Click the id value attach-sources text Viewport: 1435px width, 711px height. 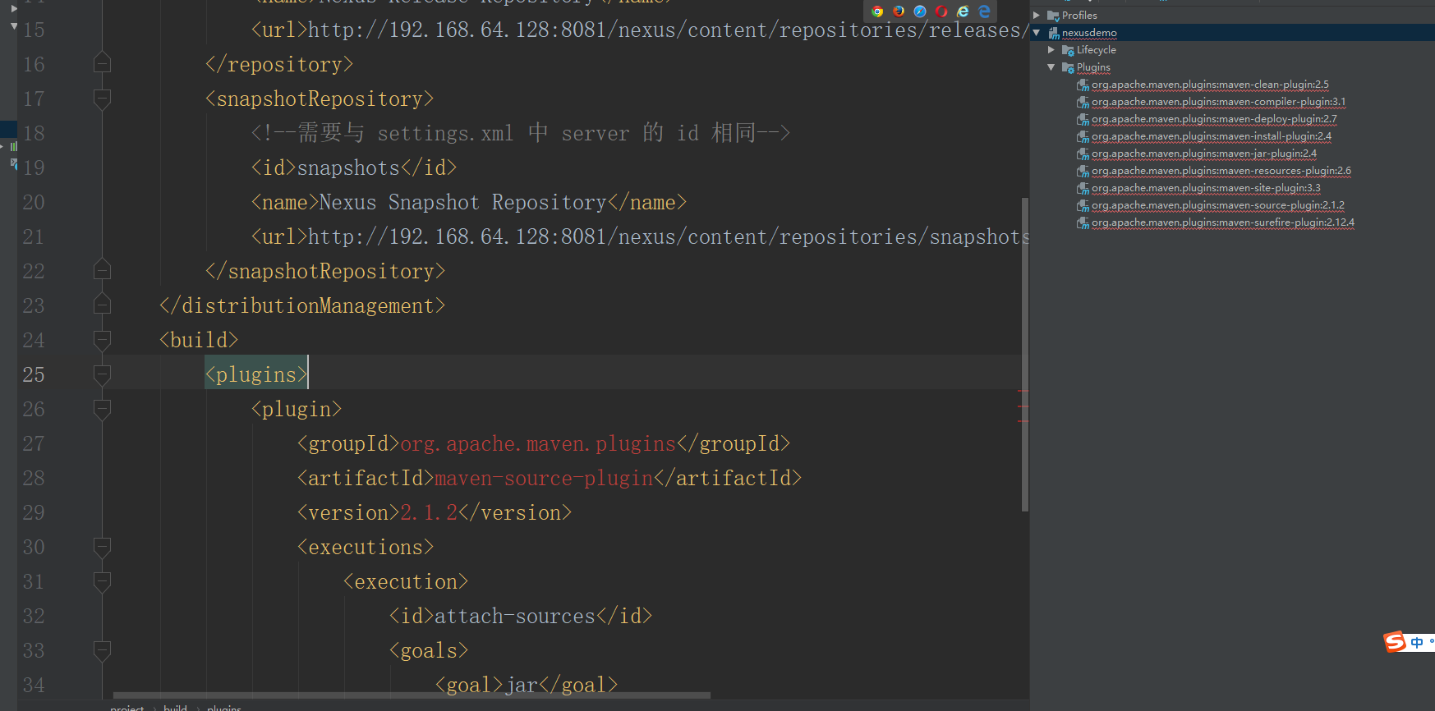coord(514,616)
